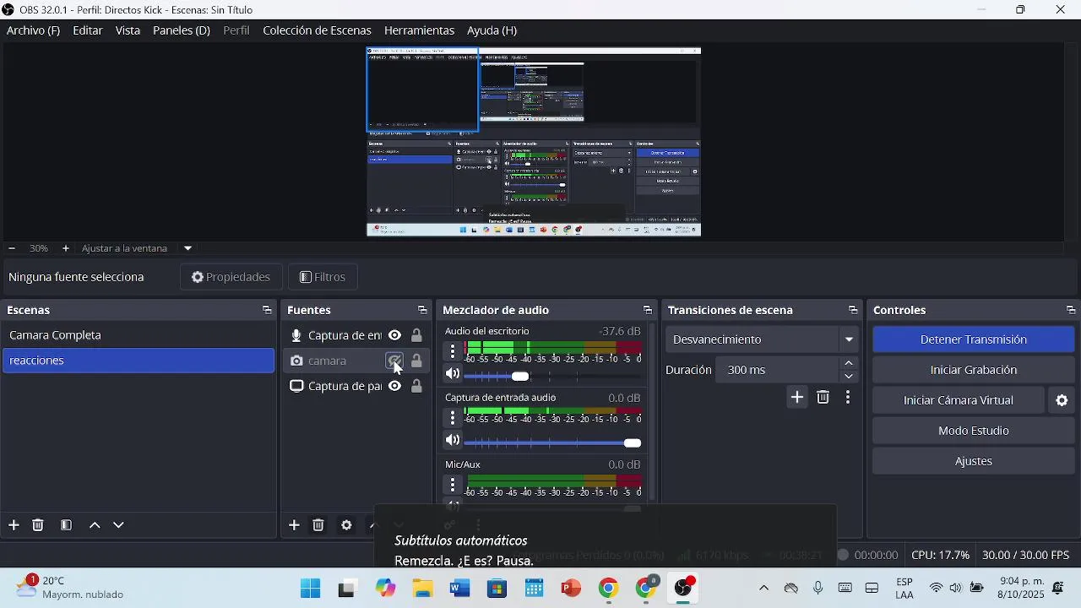The width and height of the screenshot is (1081, 608).
Task: Undock the Transiciones de escena panel
Action: pos(853,310)
